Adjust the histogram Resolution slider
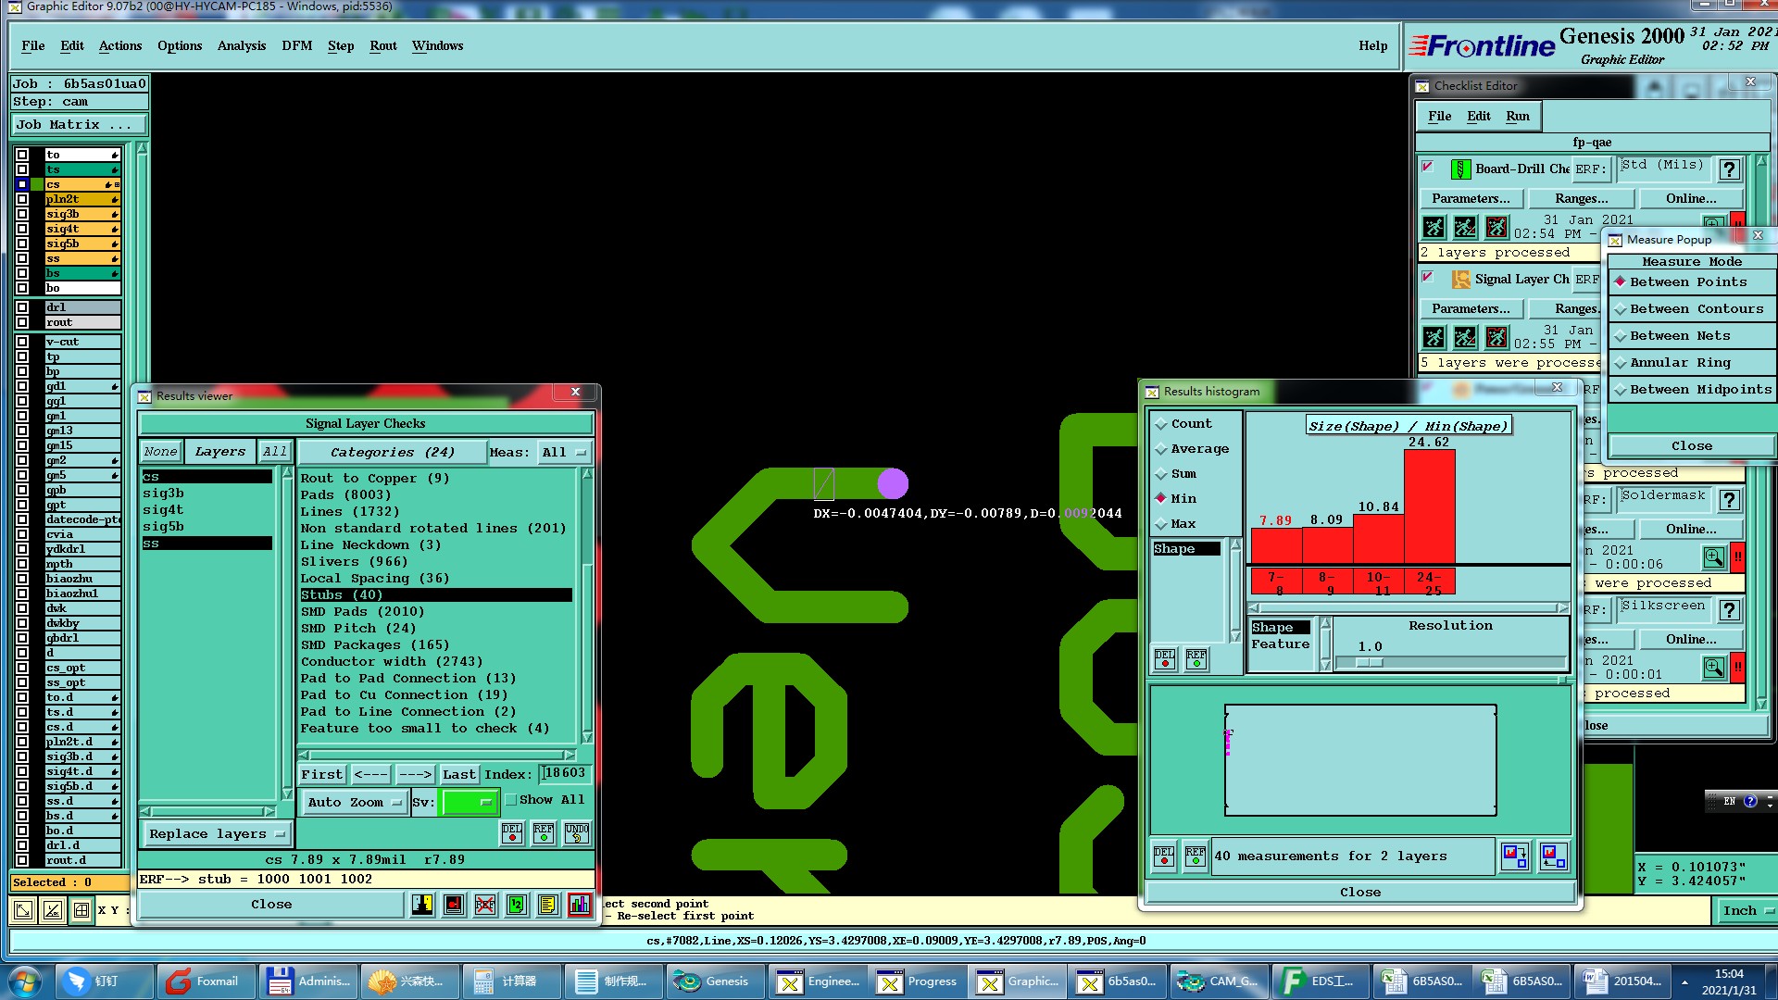1778x1000 pixels. (1370, 663)
